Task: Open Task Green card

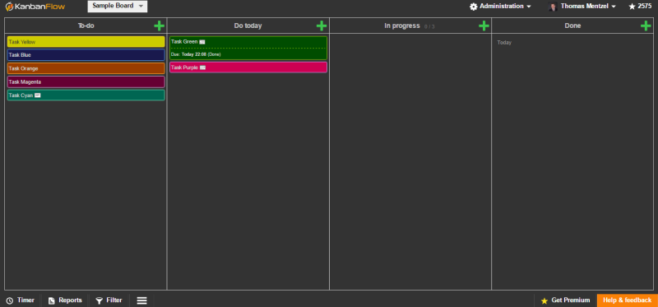Action: 248,48
